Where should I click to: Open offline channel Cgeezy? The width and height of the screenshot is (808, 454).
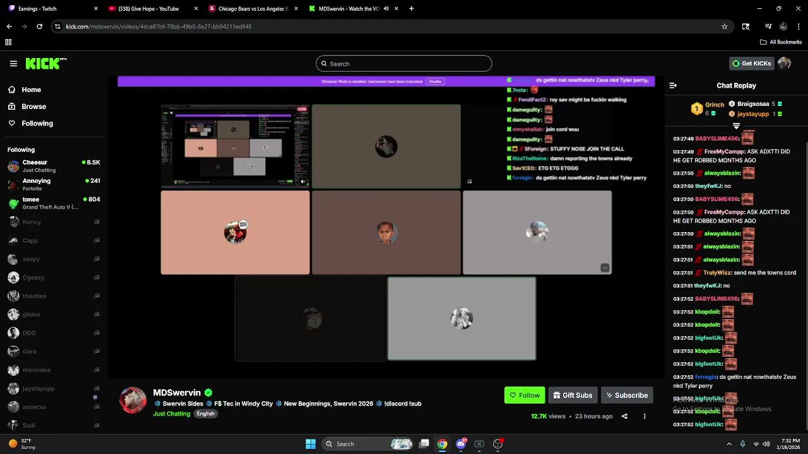click(x=54, y=277)
